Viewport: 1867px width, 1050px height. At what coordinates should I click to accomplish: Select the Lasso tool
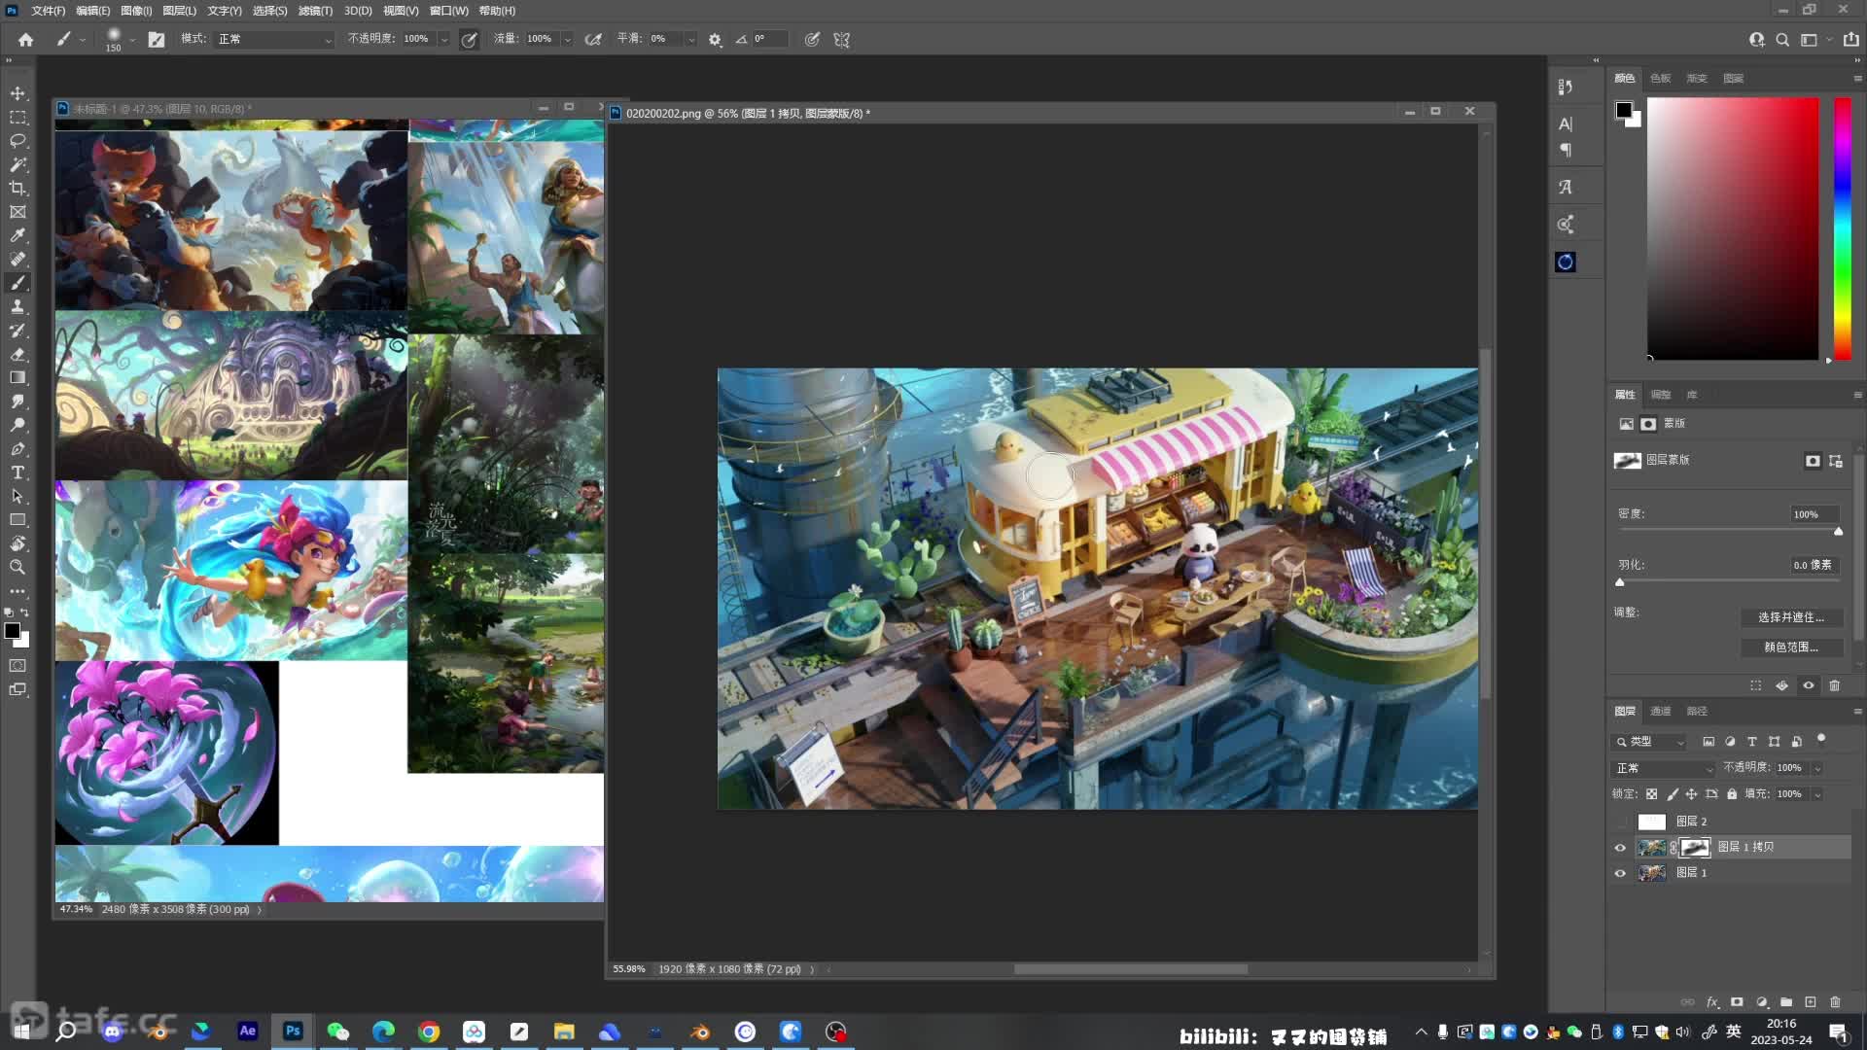(18, 141)
